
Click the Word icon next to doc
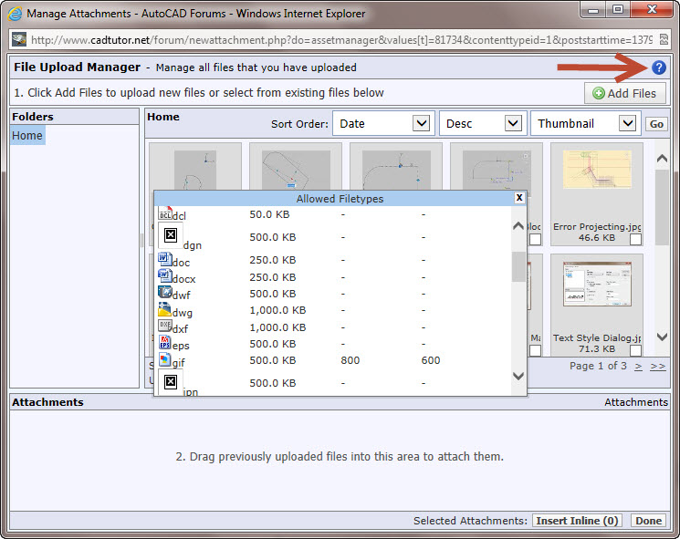pyautogui.click(x=165, y=260)
